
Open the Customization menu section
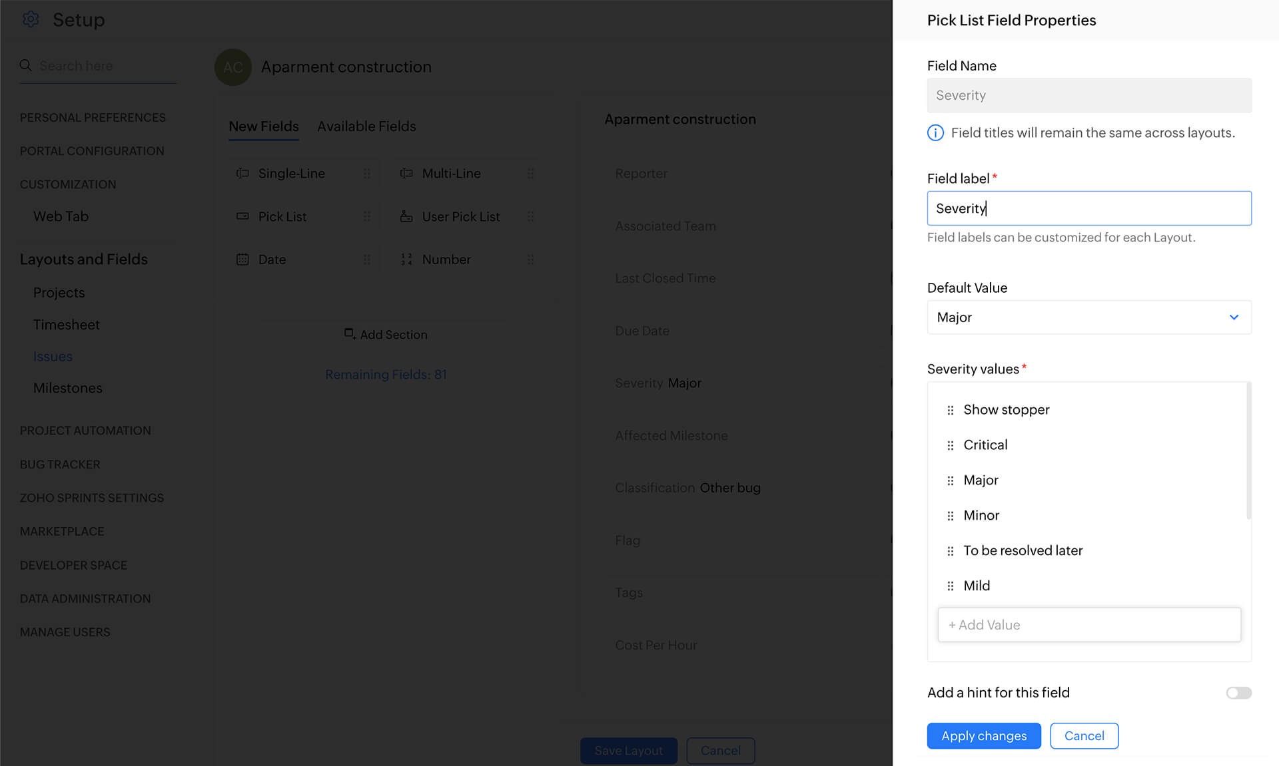[68, 184]
